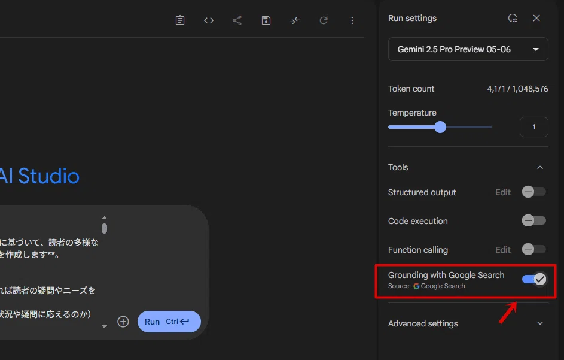564x360 pixels.
Task: Collapse the Tools section
Action: (540, 167)
